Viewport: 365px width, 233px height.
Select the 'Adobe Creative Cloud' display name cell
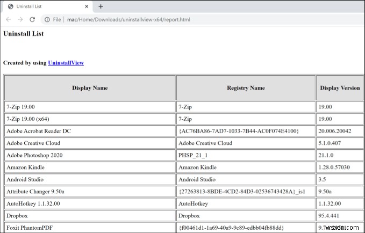click(x=90, y=143)
